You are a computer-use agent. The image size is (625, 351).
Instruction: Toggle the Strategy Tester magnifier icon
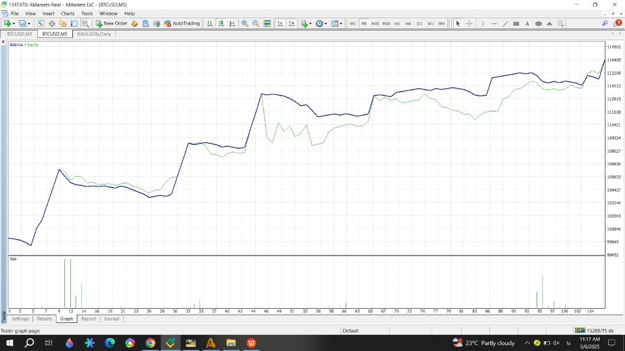click(85, 24)
